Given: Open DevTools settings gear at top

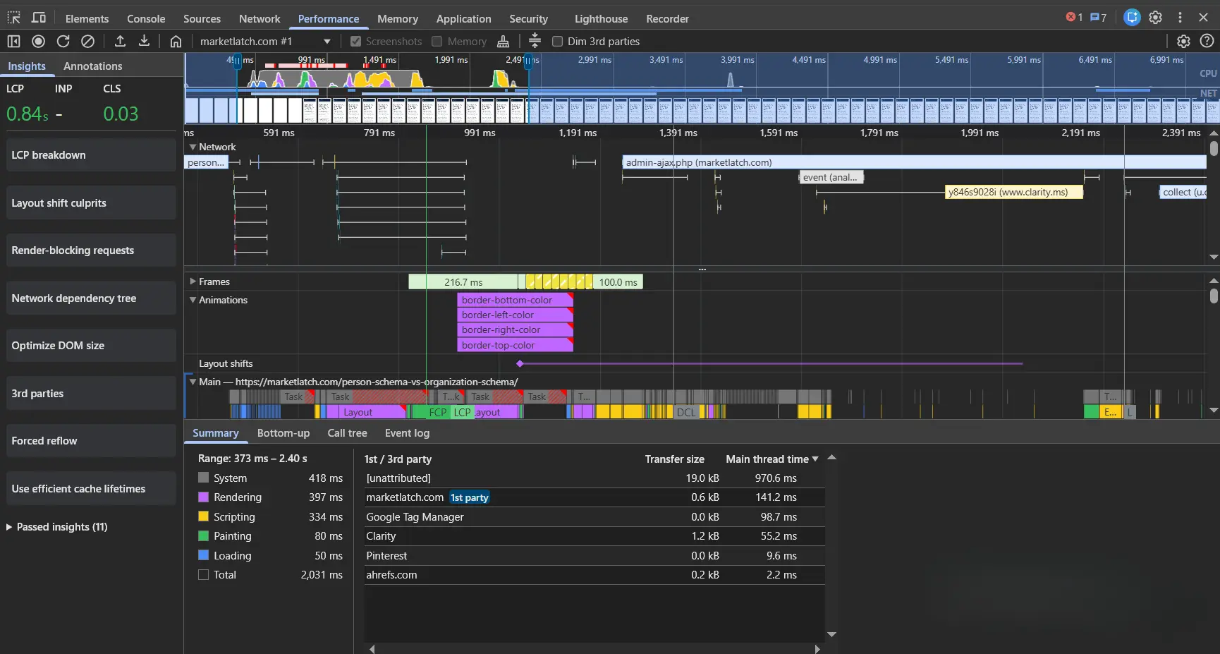Looking at the screenshot, I should click(x=1155, y=18).
